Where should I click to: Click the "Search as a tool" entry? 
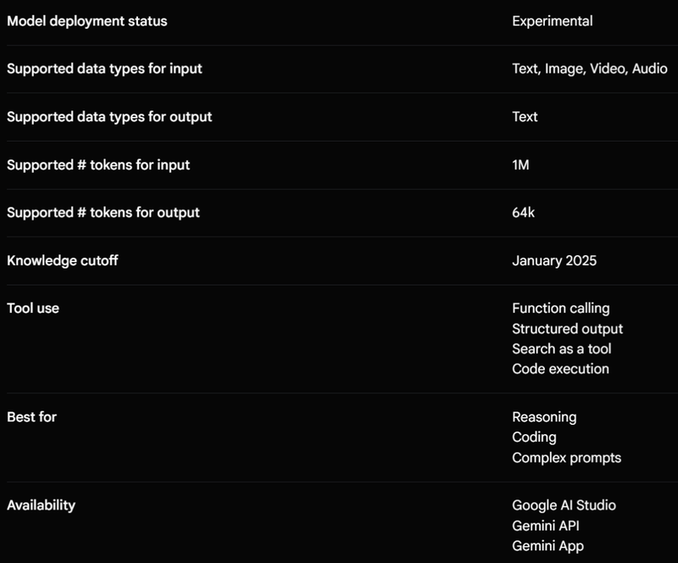[x=561, y=348]
